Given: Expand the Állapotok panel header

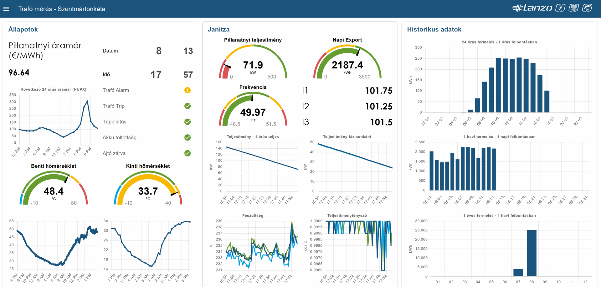Looking at the screenshot, I should pyautogui.click(x=23, y=29).
